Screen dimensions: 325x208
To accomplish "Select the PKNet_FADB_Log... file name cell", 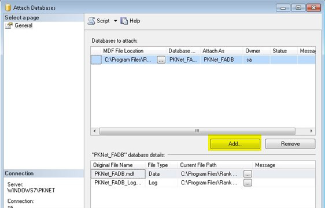I will tap(118, 183).
